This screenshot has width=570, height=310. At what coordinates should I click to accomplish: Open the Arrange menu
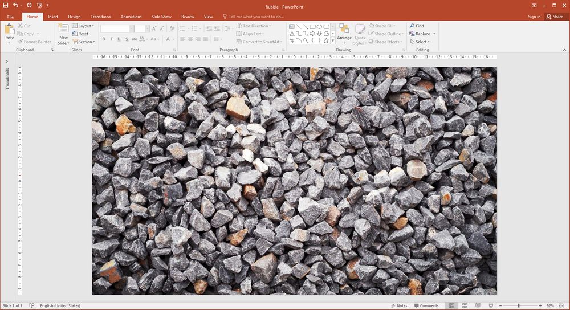pos(344,33)
